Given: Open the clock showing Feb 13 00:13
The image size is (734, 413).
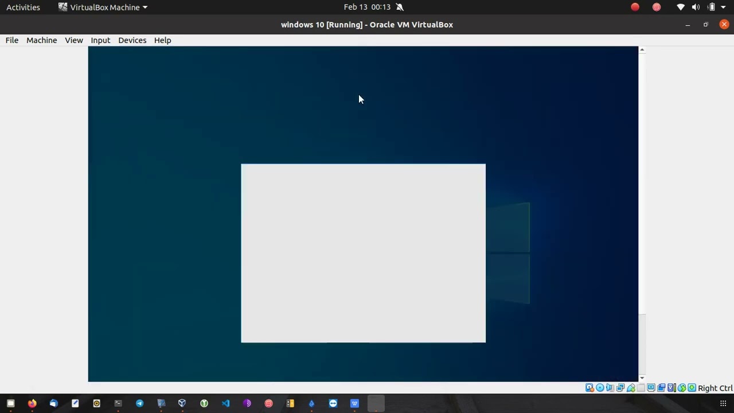Looking at the screenshot, I should (367, 7).
